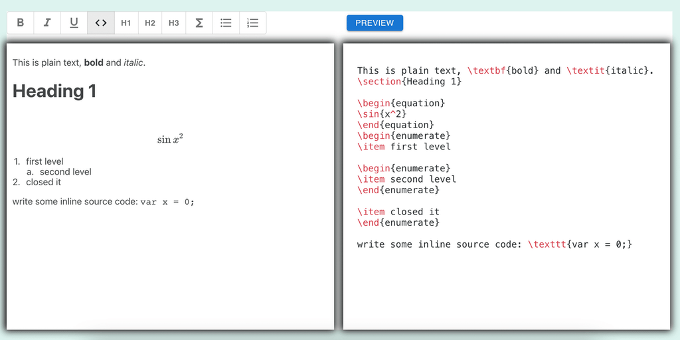Click the \texttt{var x = 0;} LaTeX output

(580, 244)
